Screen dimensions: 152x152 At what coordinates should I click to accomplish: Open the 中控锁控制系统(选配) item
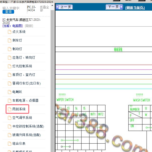(28, 126)
